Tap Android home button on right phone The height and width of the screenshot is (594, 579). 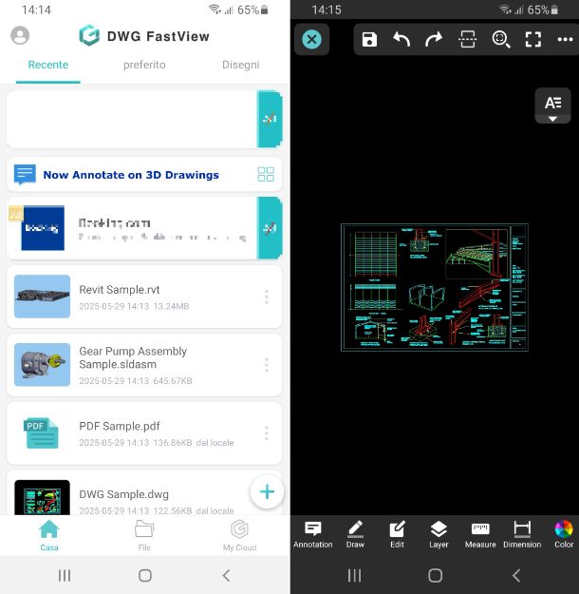click(435, 575)
